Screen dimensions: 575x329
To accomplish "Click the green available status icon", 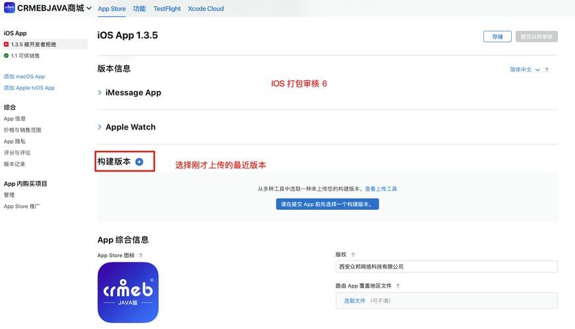I will [6, 56].
